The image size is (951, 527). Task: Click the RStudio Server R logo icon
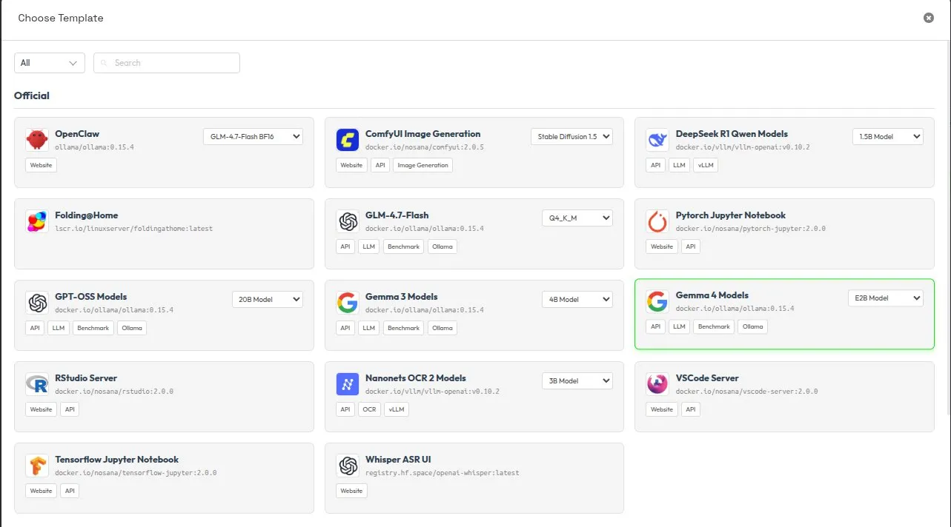point(37,384)
